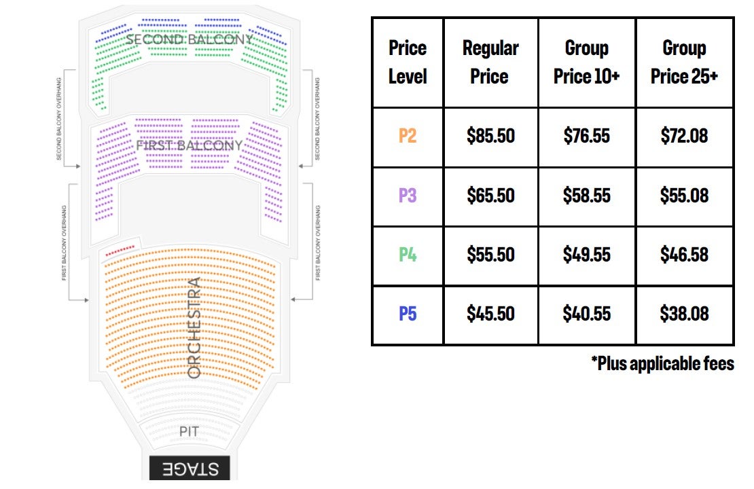Choose the blue P5 price level

point(408,314)
